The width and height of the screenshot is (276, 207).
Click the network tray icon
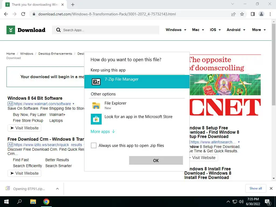(x=235, y=202)
